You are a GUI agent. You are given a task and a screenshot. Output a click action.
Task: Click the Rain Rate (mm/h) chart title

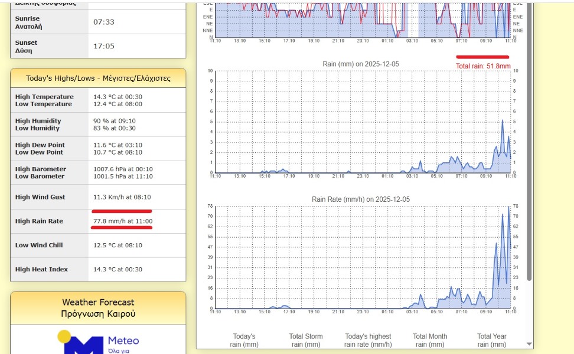pos(361,199)
